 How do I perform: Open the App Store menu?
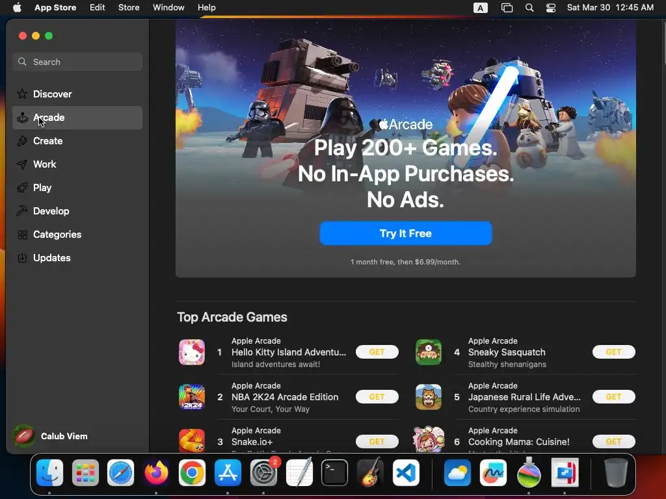[55, 8]
